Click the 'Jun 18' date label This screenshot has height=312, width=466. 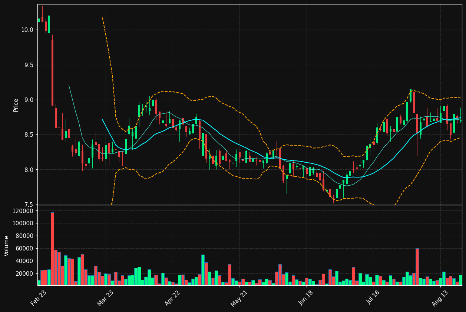(x=306, y=298)
